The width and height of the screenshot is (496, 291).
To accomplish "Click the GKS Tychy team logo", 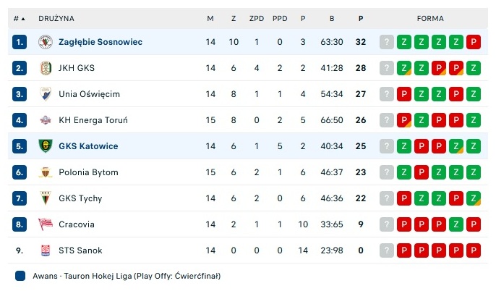I will (46, 198).
